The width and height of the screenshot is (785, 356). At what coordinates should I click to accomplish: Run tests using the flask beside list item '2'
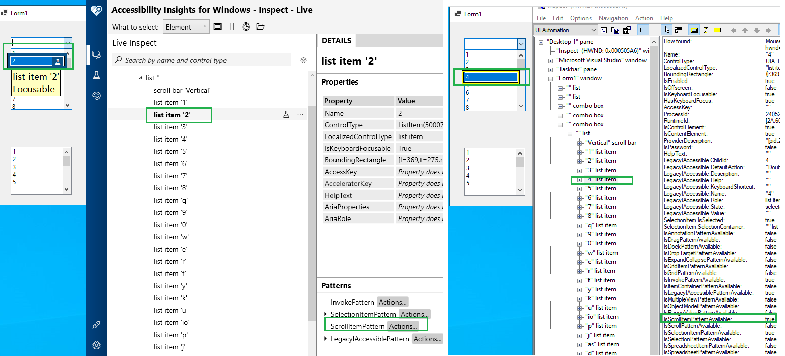[x=286, y=115]
